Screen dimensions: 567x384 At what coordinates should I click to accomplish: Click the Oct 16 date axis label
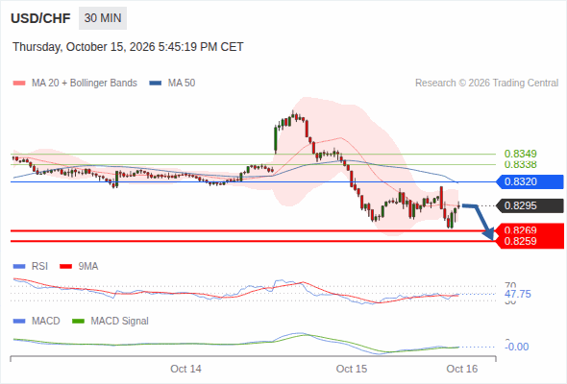click(x=462, y=369)
